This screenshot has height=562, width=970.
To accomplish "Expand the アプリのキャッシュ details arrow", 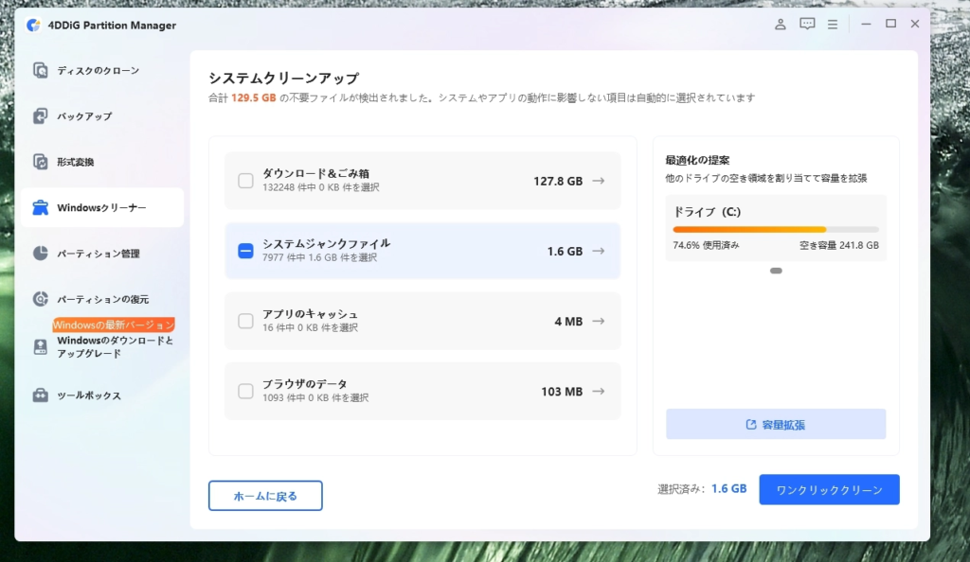I will tap(598, 322).
